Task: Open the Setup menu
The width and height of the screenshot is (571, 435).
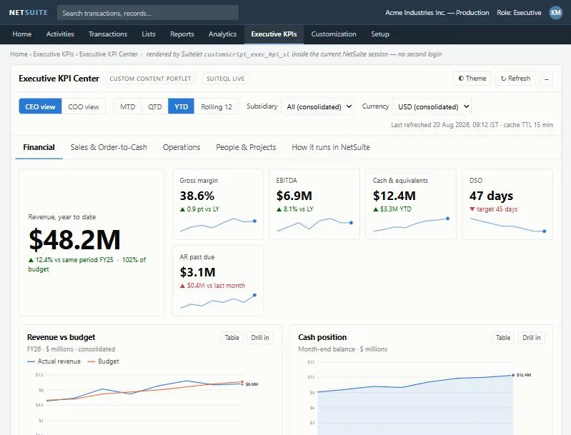Action: point(380,34)
